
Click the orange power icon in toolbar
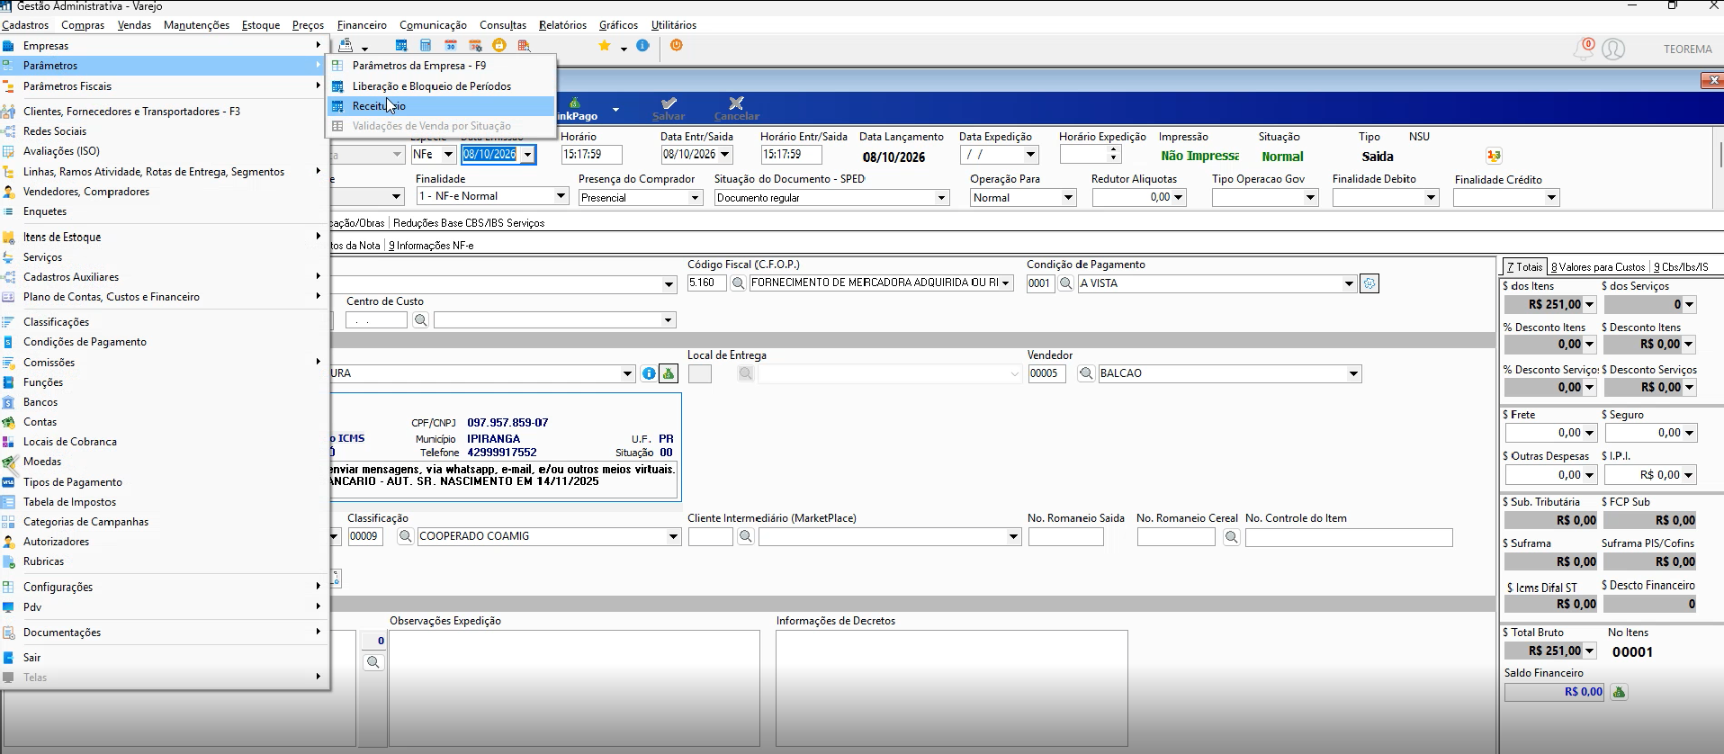pos(677,46)
